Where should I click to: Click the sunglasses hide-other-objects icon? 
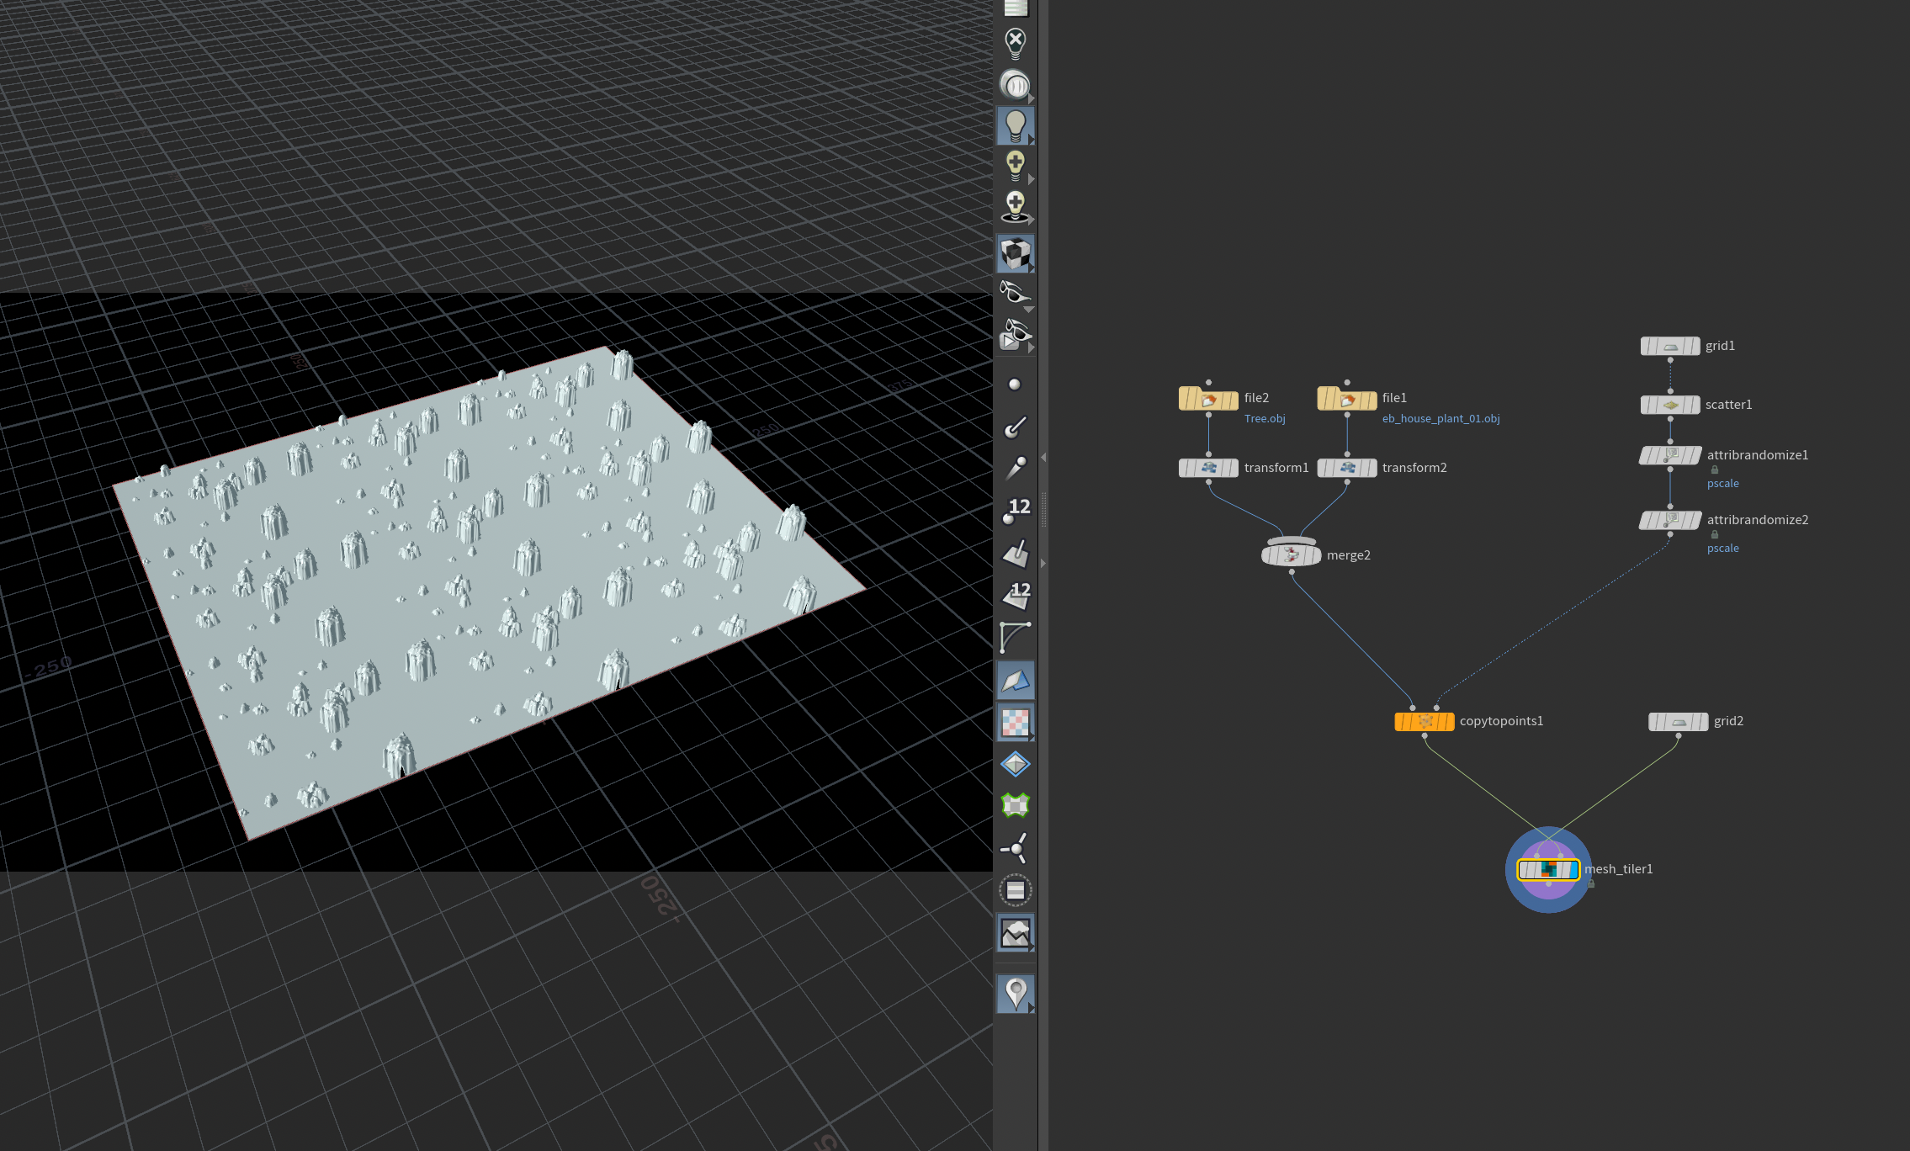1016,294
